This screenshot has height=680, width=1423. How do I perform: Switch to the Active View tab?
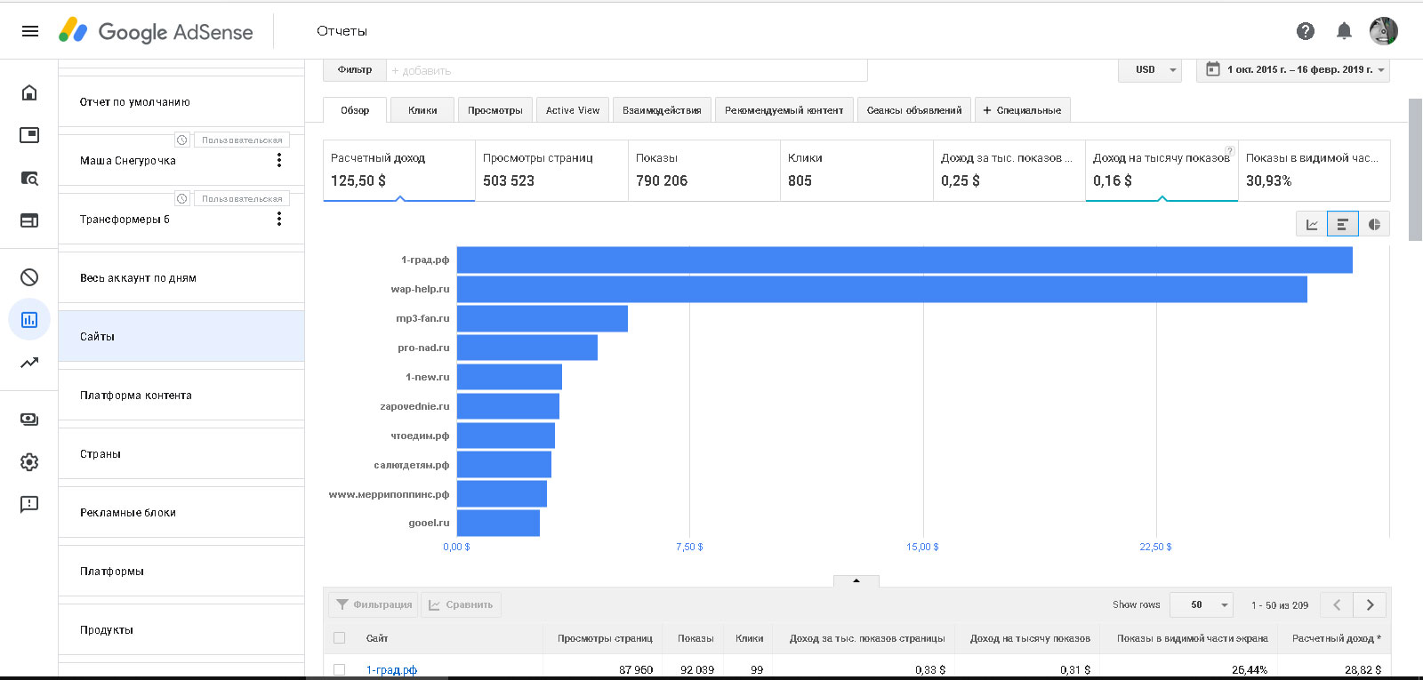coord(573,110)
